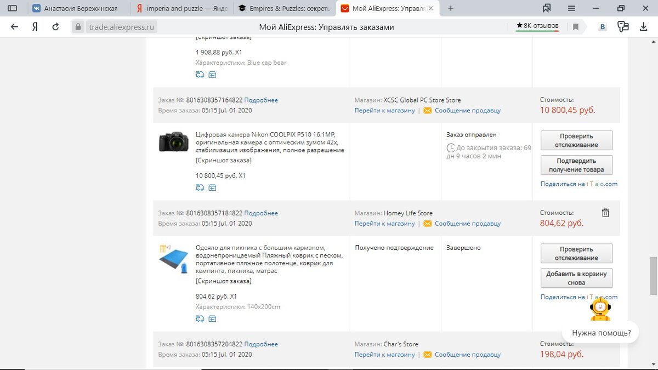Open the passwords and cards manager icon
Image resolution: width=658 pixels, height=370 pixels.
[x=623, y=26]
